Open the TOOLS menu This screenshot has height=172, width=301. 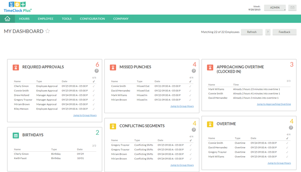coord(67,19)
